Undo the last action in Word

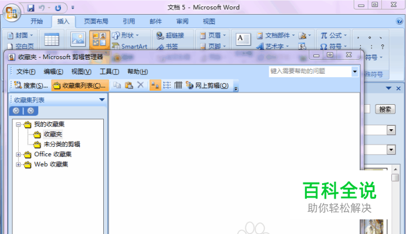pyautogui.click(x=42, y=8)
